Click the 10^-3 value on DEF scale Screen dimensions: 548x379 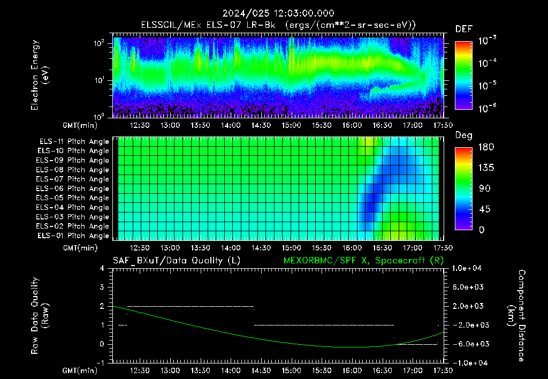tap(488, 41)
